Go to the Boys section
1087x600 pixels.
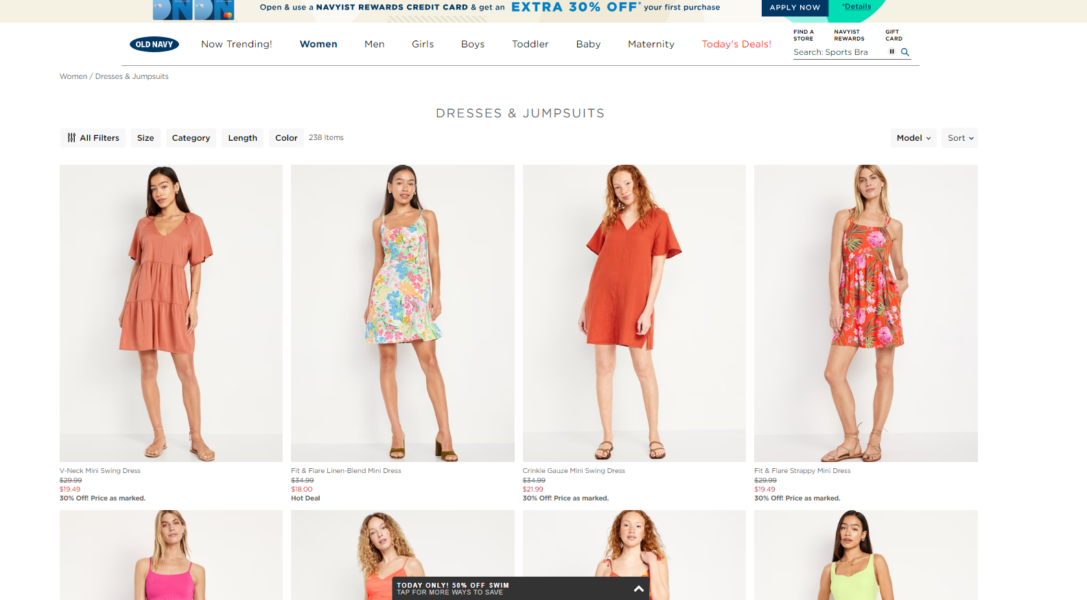tap(473, 44)
